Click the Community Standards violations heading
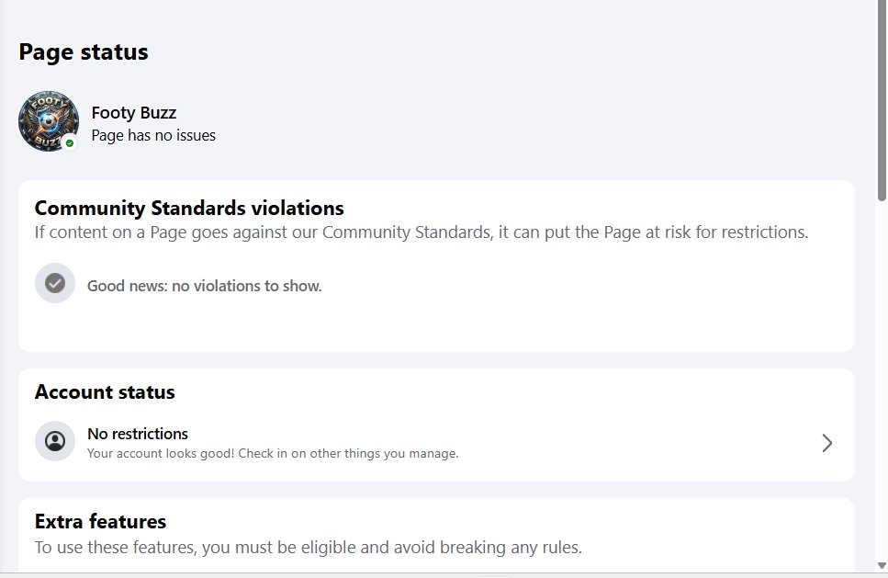The image size is (888, 578). tap(189, 208)
